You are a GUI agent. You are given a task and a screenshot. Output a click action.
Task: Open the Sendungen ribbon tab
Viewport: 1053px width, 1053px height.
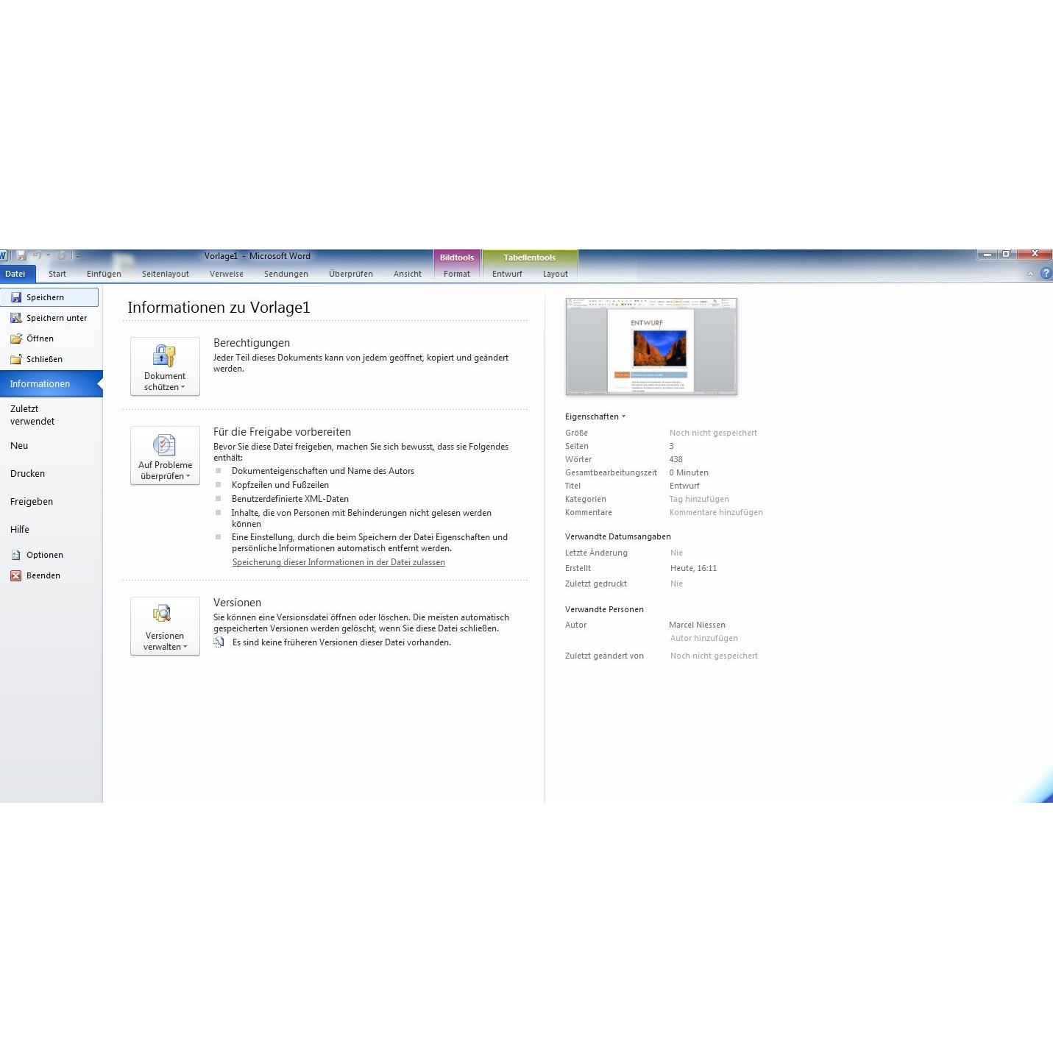pos(286,274)
